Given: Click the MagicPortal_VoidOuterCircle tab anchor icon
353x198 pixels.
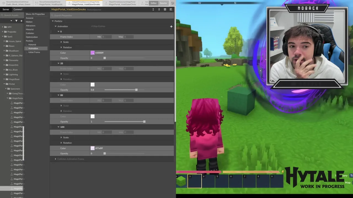Looking at the screenshot, I should (x=106, y=3).
